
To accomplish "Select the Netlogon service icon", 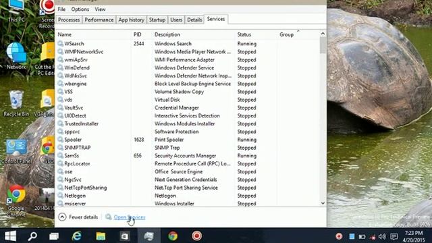I will [x=60, y=195].
